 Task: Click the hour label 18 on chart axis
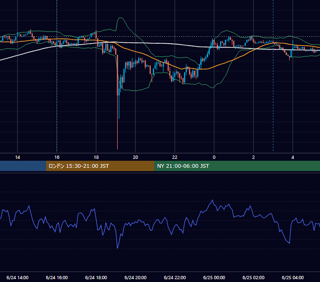pos(96,157)
